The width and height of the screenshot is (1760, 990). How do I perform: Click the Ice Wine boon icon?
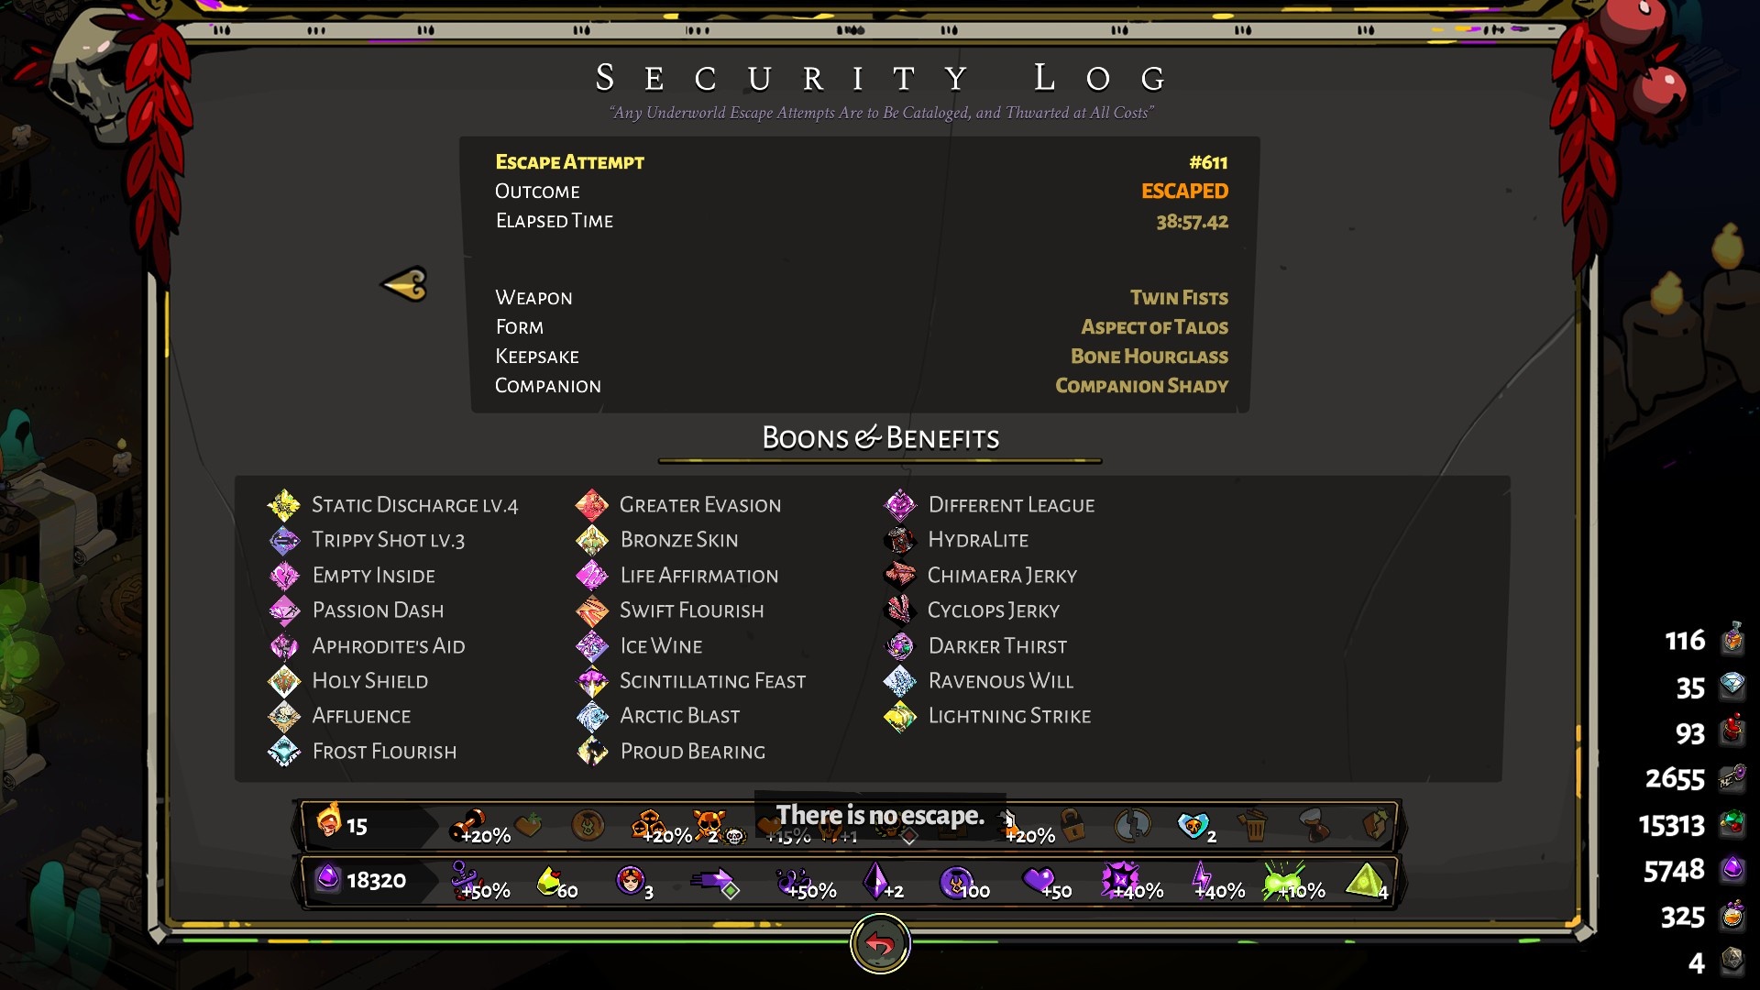pos(592,646)
